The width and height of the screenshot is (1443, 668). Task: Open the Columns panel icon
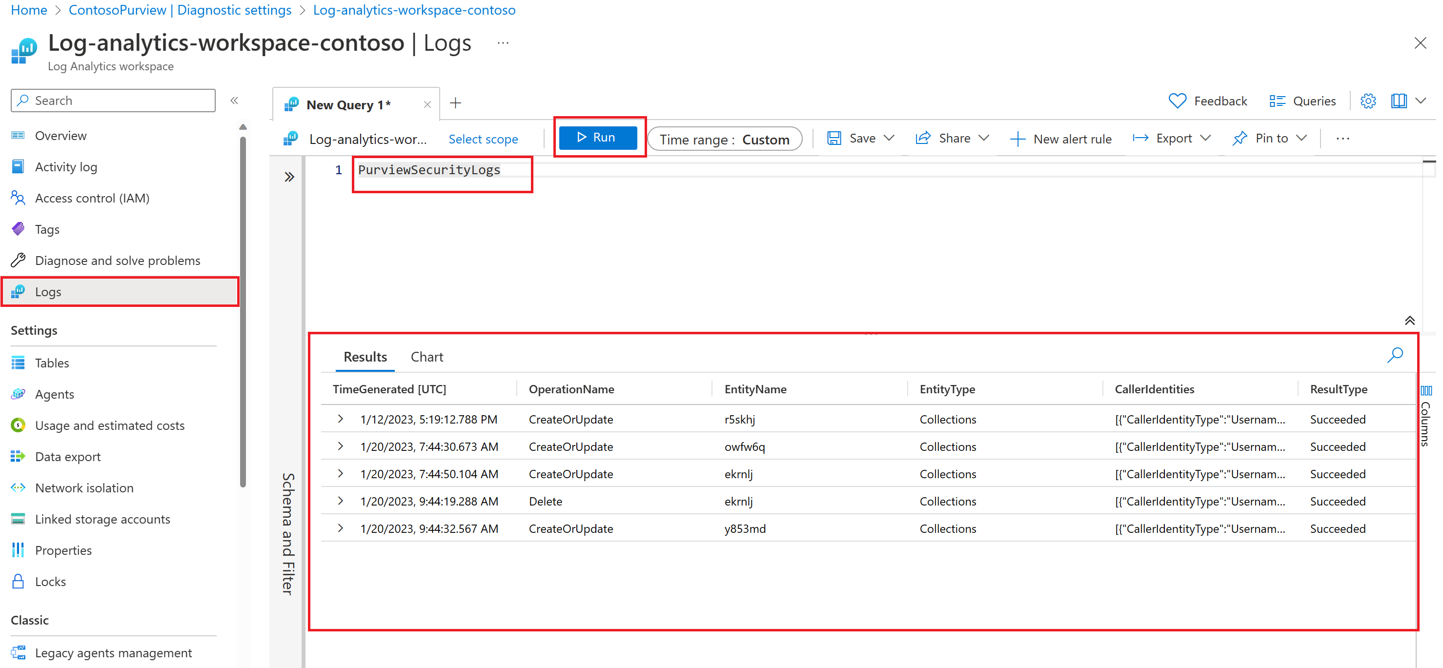[1426, 391]
